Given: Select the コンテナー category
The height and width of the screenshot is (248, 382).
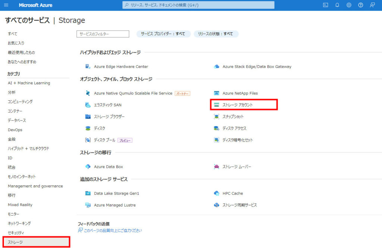Looking at the screenshot, I should (15, 111).
